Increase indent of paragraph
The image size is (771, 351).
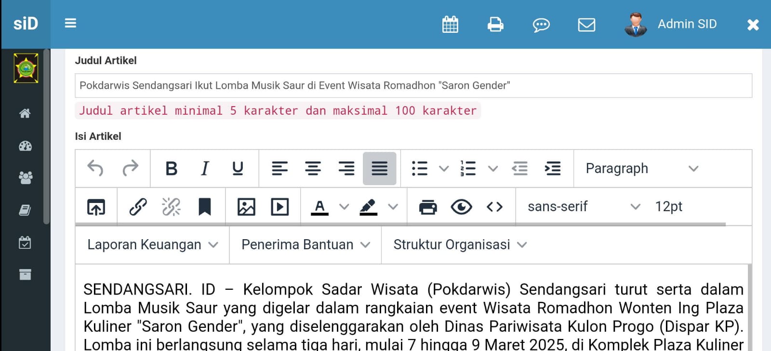(x=553, y=168)
